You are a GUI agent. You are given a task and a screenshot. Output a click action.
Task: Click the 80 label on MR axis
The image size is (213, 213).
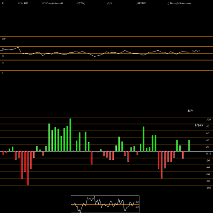[208, 127]
